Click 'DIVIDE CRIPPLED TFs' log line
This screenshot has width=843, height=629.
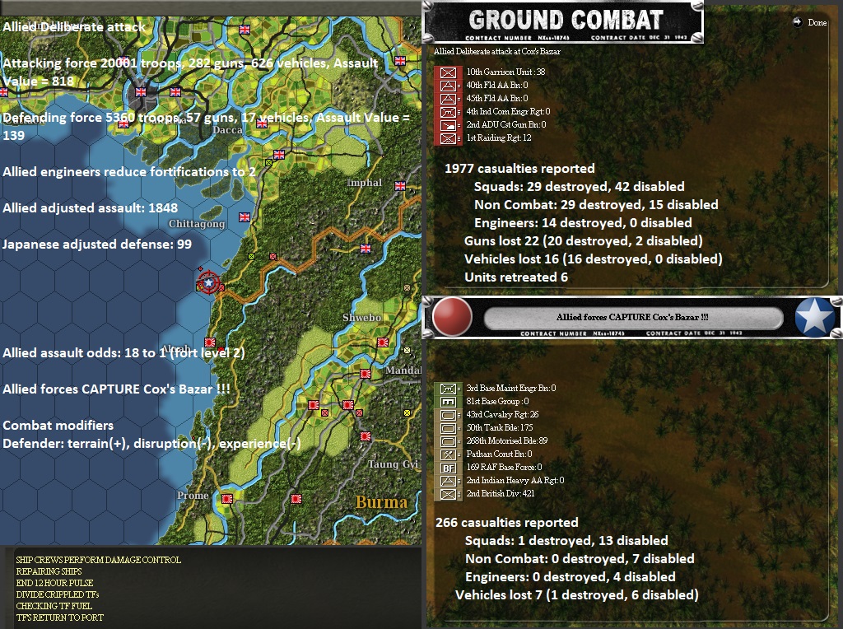58,594
